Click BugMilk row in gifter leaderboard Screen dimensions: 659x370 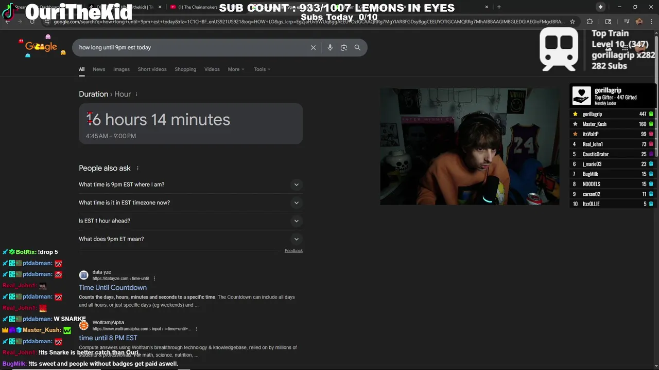[613, 174]
